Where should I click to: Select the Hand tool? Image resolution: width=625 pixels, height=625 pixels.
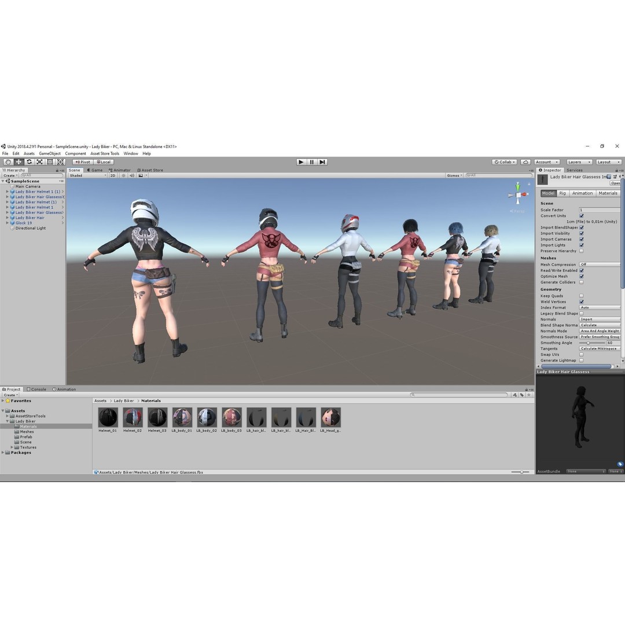point(8,162)
